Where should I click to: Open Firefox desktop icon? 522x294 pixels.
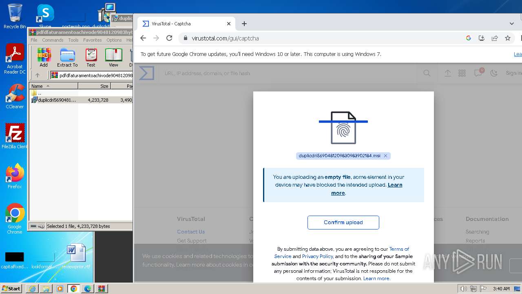pyautogui.click(x=15, y=176)
